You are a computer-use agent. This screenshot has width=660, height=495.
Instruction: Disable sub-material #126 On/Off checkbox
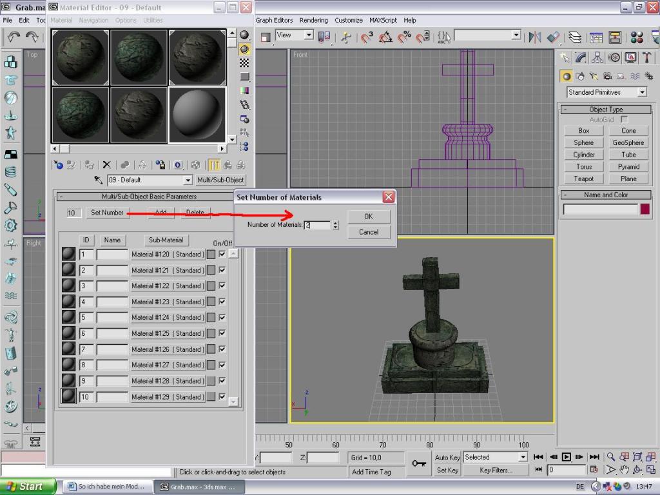point(222,349)
